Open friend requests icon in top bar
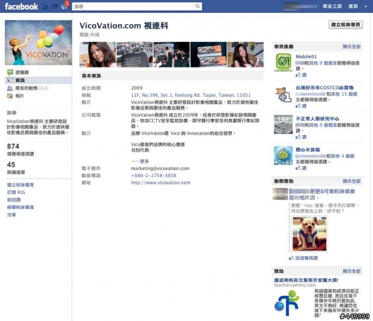Viewport: 373px width, 321px height. [45, 6]
